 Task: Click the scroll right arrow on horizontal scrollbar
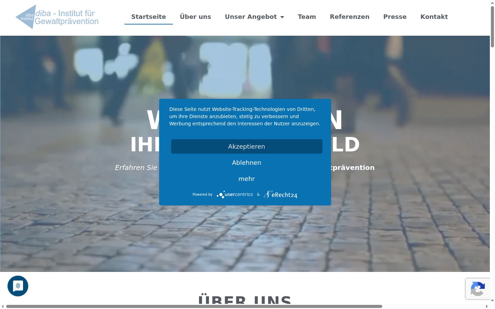pyautogui.click(x=487, y=306)
